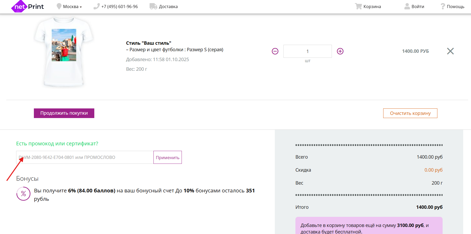471x234 pixels.
Task: Click the promo code input field
Action: (85, 157)
